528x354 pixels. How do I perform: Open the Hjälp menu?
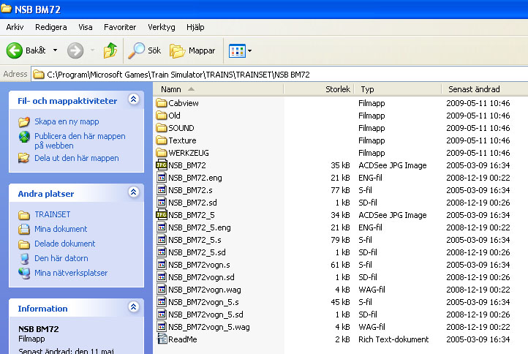[x=195, y=27]
